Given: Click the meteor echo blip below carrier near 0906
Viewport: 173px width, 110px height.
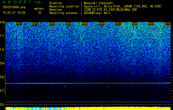Looking at the screenshot, I should click(x=108, y=87).
